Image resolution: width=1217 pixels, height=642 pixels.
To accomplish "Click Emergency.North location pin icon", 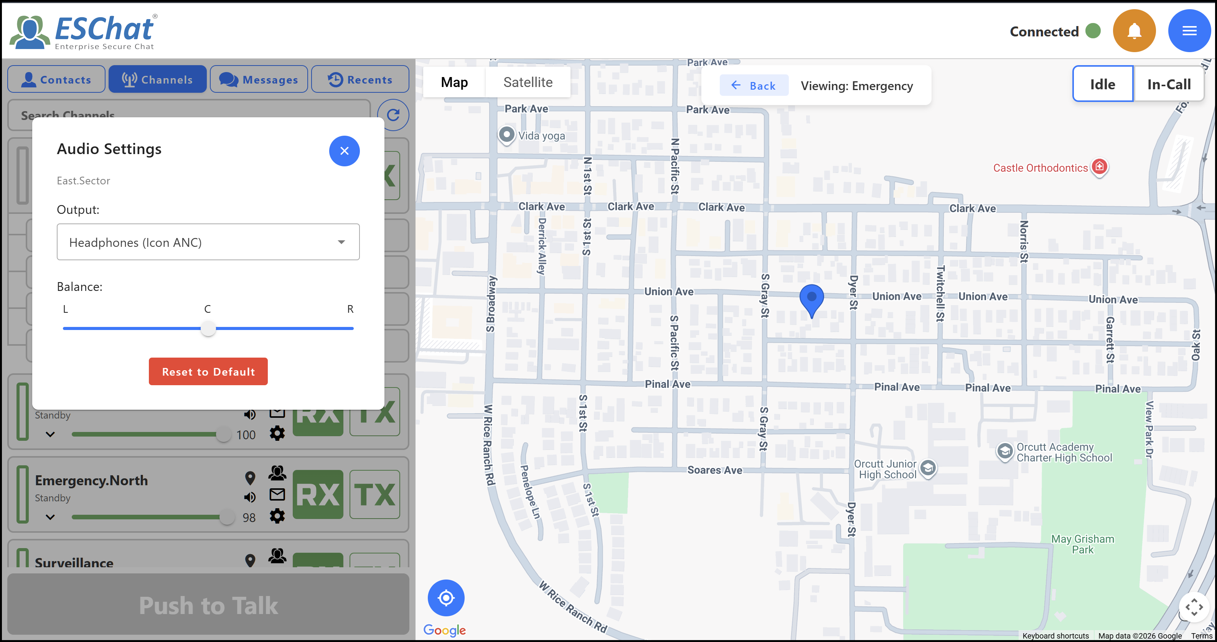I will tap(250, 478).
